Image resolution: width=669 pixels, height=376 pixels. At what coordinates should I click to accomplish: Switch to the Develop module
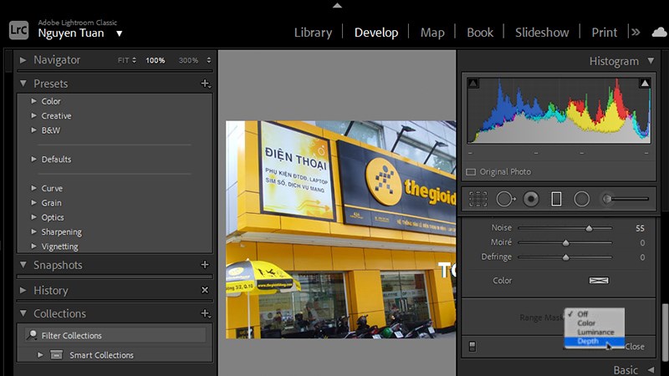pos(376,33)
